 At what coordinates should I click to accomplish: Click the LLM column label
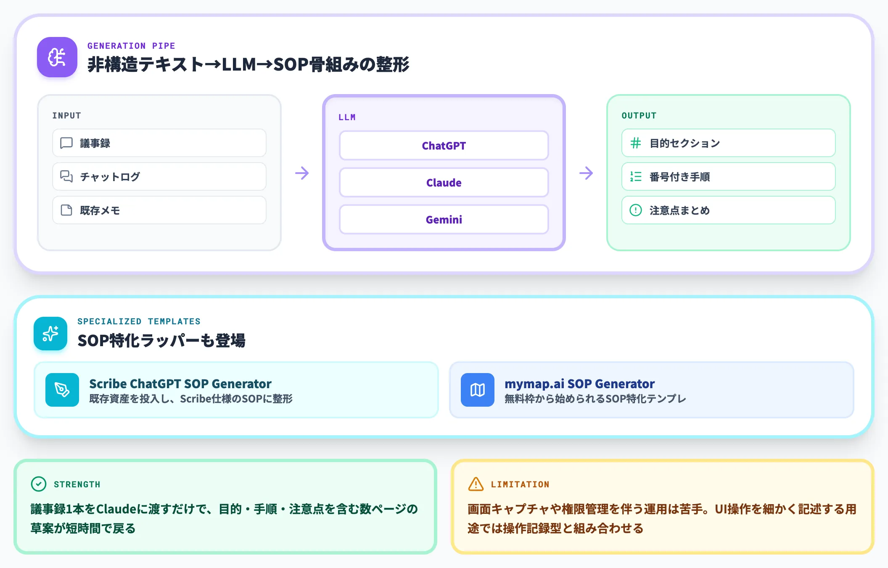pyautogui.click(x=347, y=117)
